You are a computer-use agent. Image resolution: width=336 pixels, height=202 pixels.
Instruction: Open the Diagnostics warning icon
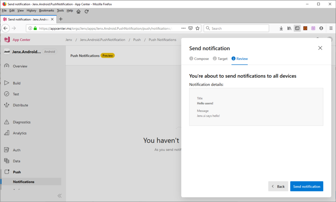click(x=7, y=122)
